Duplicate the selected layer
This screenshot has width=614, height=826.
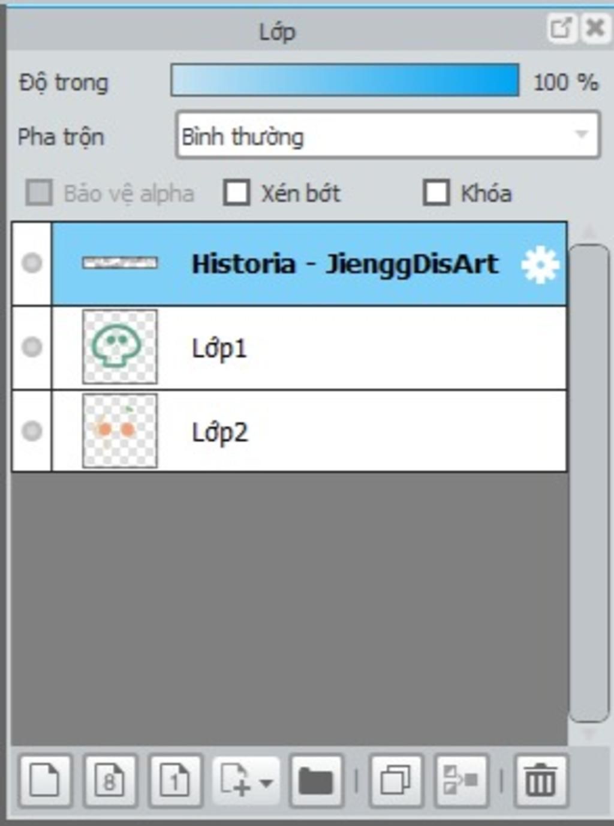(x=396, y=780)
